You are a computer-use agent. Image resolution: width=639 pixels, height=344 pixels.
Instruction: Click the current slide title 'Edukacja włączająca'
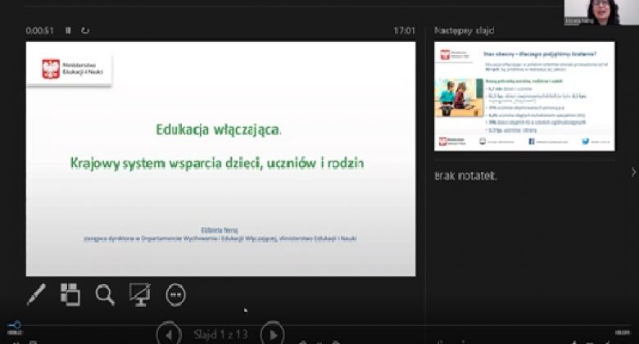coord(220,129)
